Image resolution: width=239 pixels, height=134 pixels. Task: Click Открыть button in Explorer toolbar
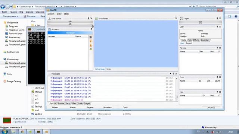point(30,16)
